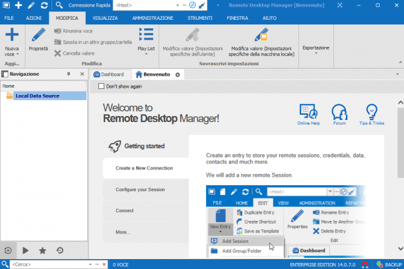The image size is (404, 269).
Task: Open quick access toolbar customize dropdown
Action: point(218,5)
